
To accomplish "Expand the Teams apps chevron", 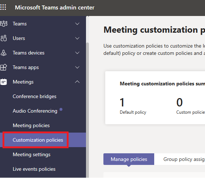I will 77,67.
